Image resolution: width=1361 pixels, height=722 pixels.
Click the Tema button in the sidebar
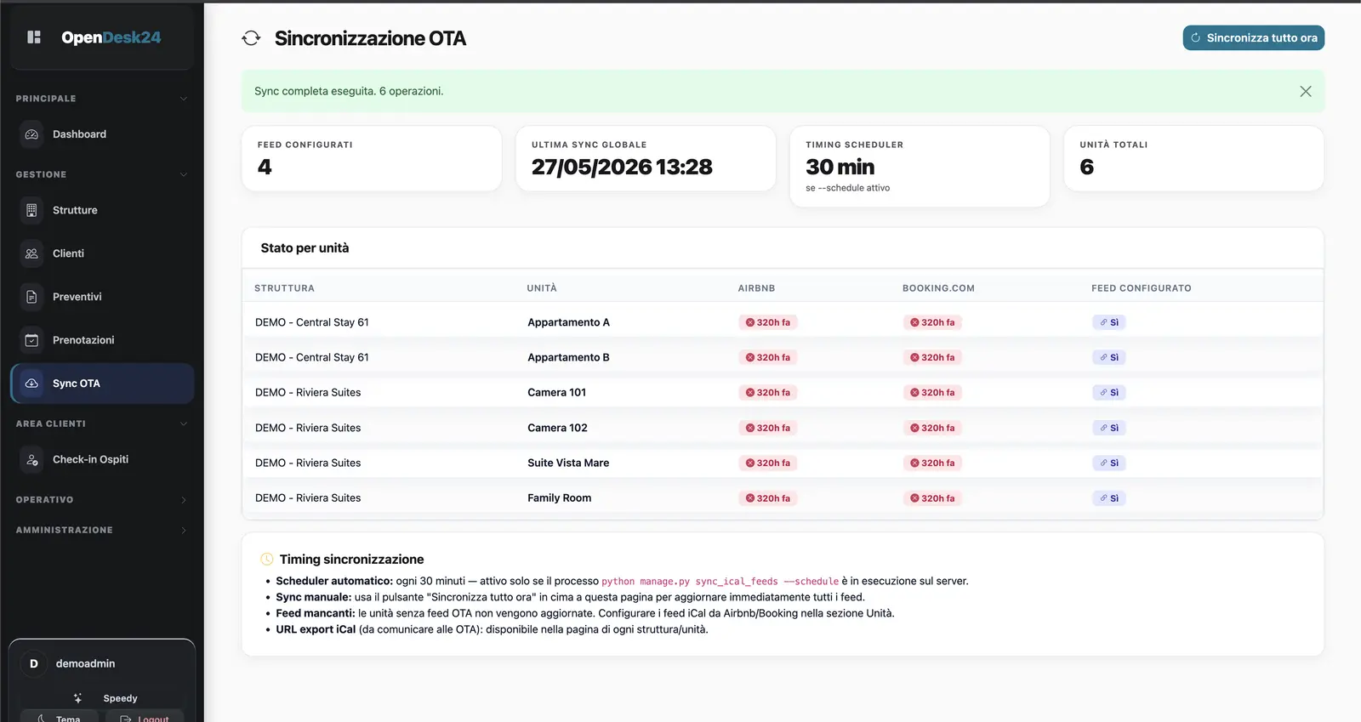click(x=60, y=716)
